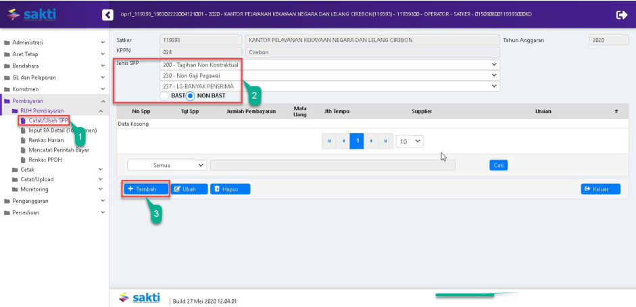This screenshot has width=636, height=307.
Task: Select the BAST radio button
Action: point(165,96)
